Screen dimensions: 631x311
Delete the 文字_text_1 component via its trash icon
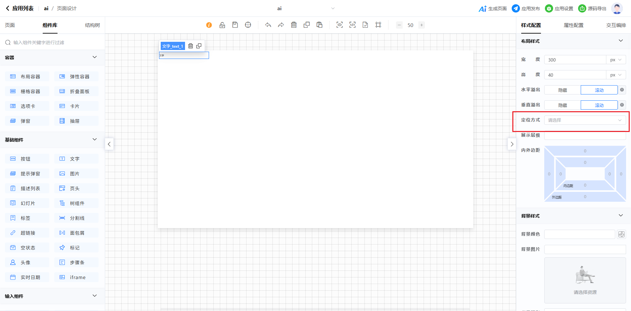[x=191, y=46]
